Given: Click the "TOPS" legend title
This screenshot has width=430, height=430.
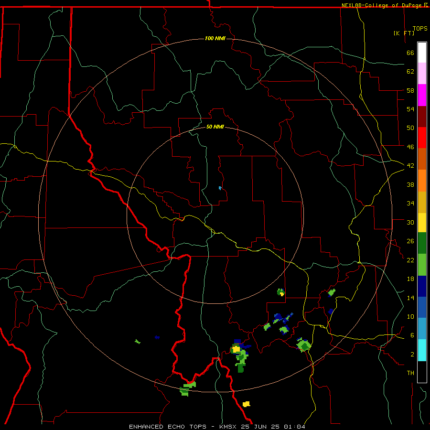Looking at the screenshot, I should 420,29.
